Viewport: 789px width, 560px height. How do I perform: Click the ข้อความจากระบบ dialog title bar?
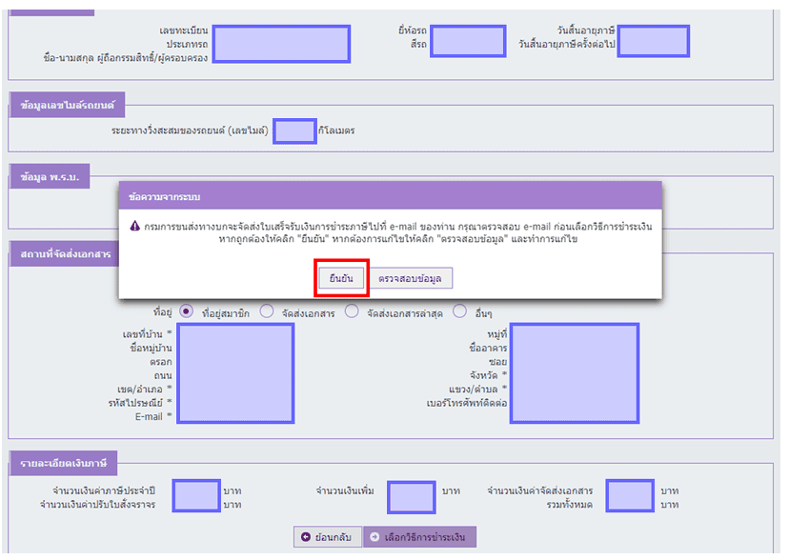[x=390, y=196]
